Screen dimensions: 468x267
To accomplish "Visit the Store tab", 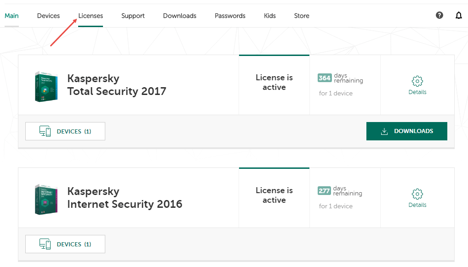I will [x=302, y=16].
